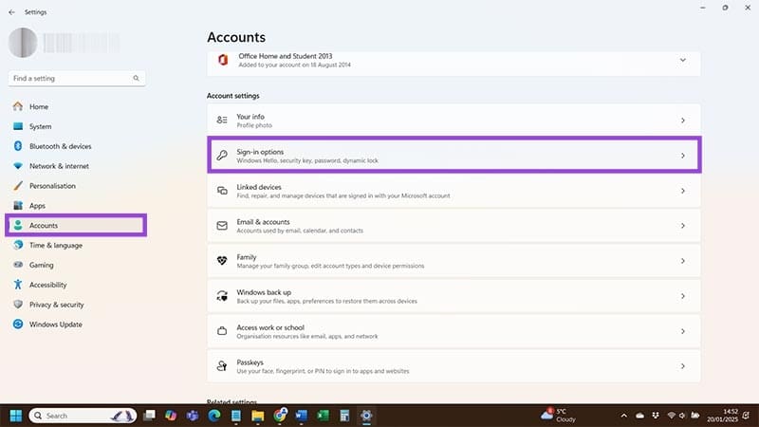Open the Passkeys chevron arrow
The height and width of the screenshot is (427, 759).
coord(682,365)
